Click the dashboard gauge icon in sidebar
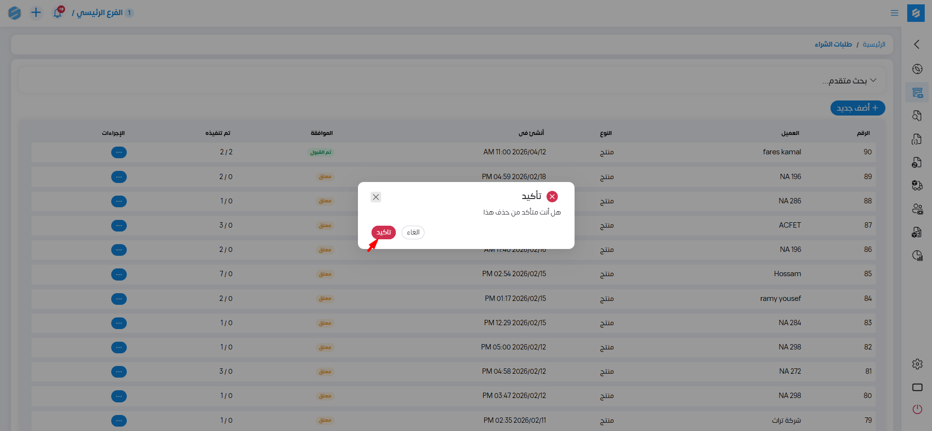 coord(917,69)
